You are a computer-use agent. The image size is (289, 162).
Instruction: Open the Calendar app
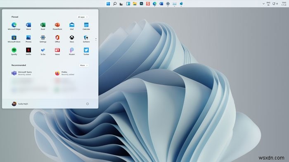point(86,26)
